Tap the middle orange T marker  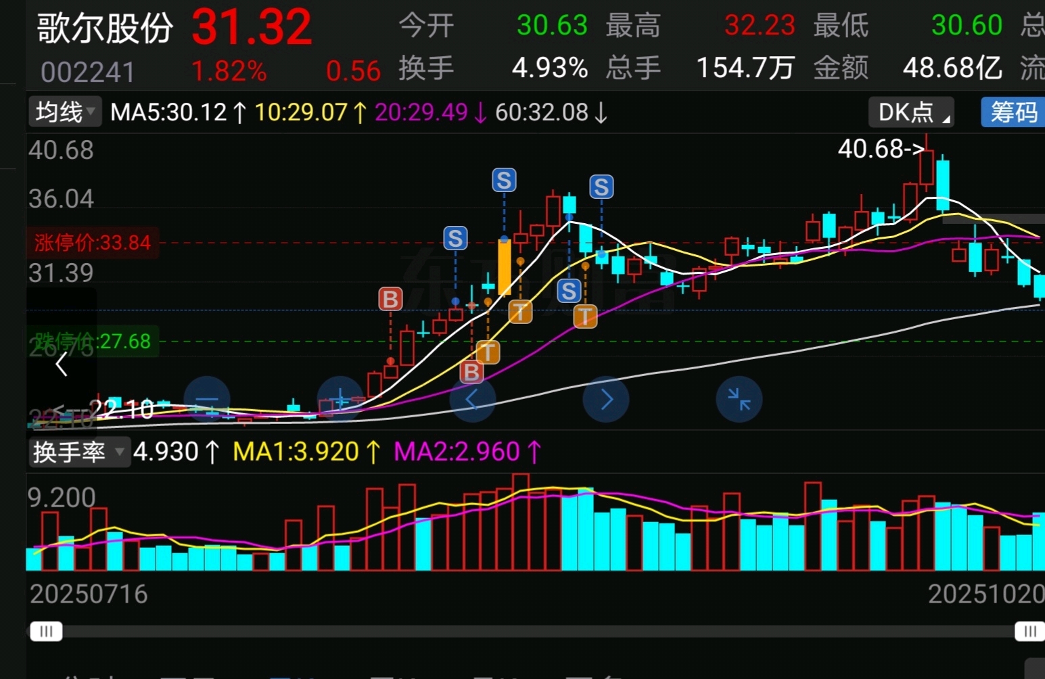click(520, 312)
